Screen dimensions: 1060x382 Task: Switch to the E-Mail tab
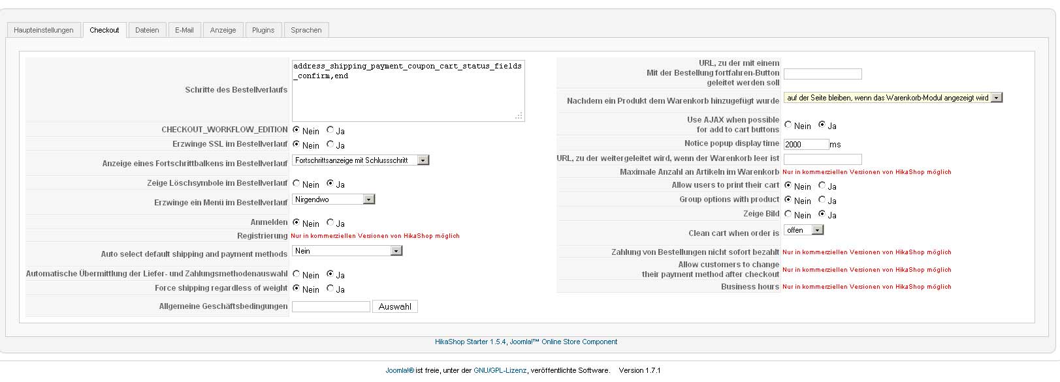(x=184, y=30)
